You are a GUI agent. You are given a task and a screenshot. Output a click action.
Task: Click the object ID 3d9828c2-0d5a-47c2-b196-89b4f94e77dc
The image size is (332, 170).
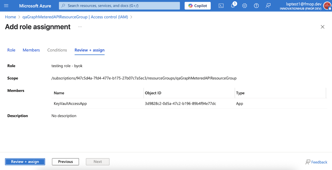180,103
